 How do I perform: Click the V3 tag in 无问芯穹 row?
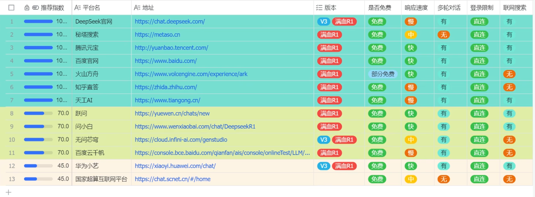(x=324, y=140)
